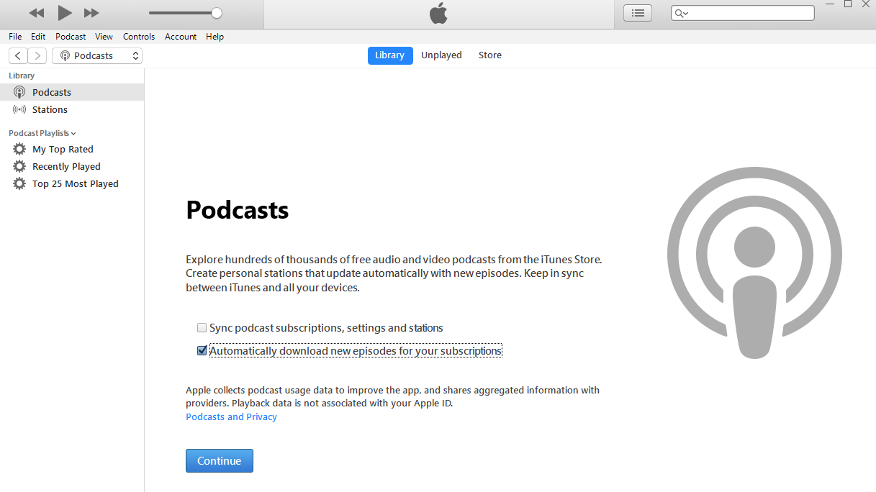Image resolution: width=876 pixels, height=492 pixels.
Task: Click the rewind previous track button
Action: 37,13
